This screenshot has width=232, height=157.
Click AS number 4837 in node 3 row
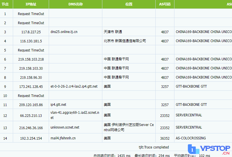(165, 32)
